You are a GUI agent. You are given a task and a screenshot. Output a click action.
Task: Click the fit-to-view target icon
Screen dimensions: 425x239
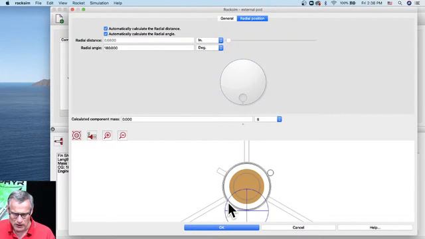[x=77, y=135]
